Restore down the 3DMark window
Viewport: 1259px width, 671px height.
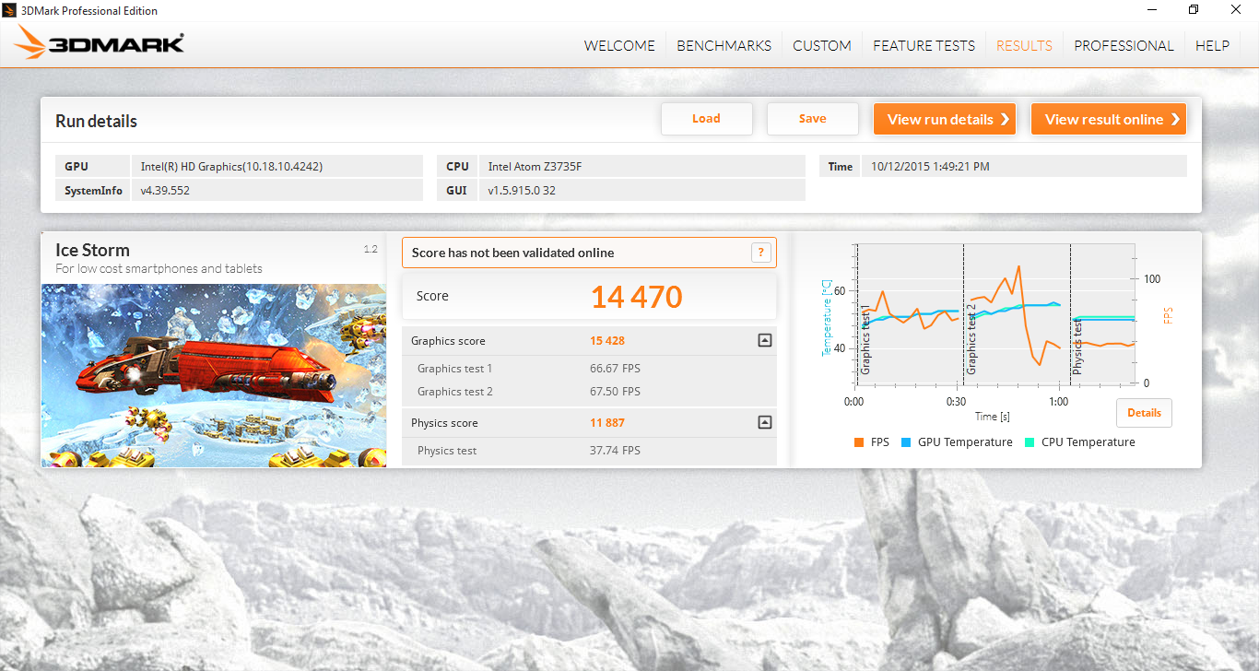point(1194,10)
